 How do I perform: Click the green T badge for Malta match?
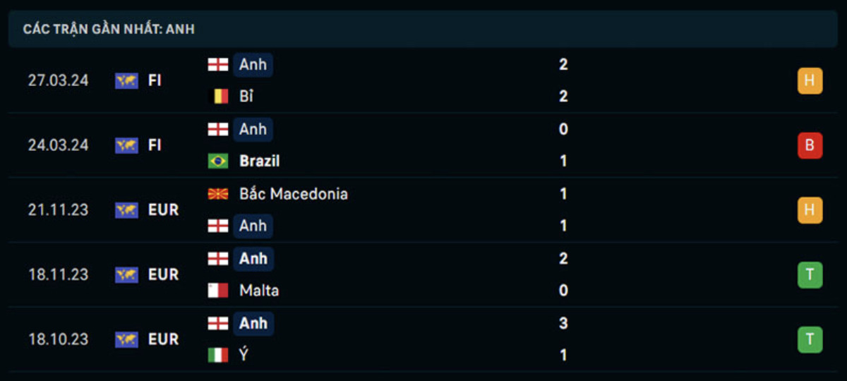[810, 275]
